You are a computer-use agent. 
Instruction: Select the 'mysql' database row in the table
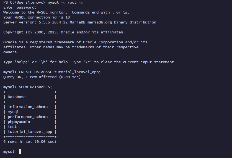click(13, 112)
